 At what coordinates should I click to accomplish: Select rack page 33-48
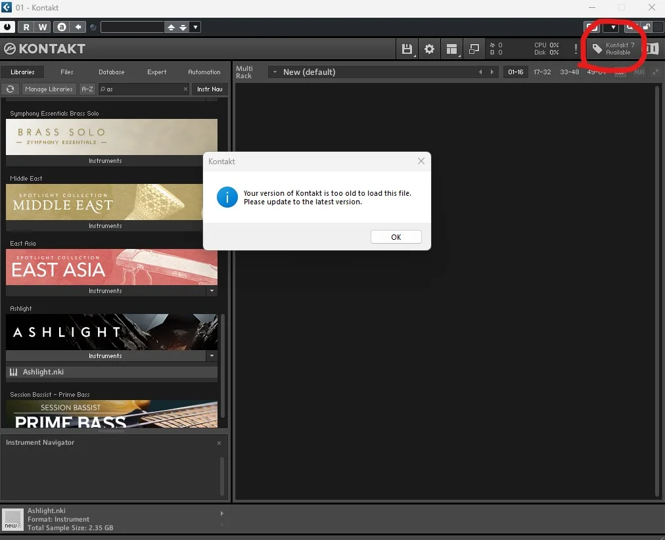(x=569, y=72)
